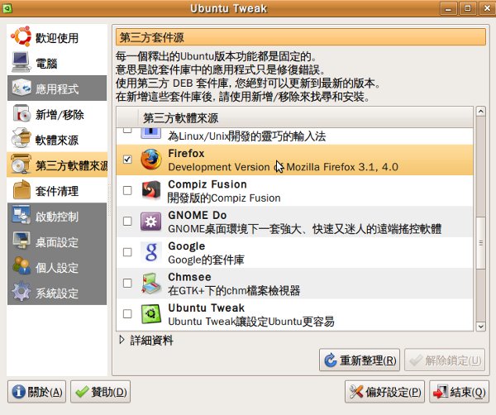
Task: Expand the 桌面設定 category
Action: 57,241
